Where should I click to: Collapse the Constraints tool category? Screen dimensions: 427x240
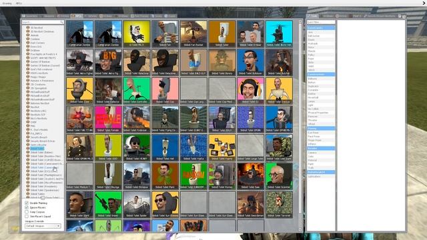click(321, 28)
